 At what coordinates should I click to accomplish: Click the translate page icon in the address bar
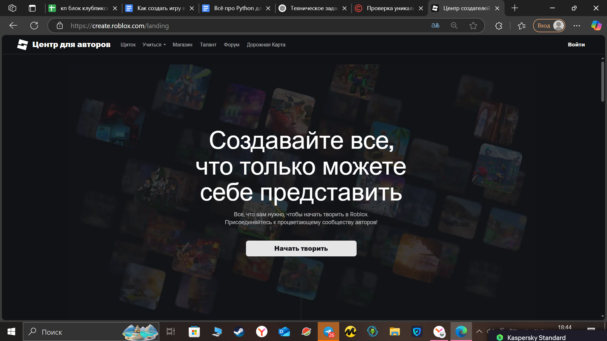435,26
